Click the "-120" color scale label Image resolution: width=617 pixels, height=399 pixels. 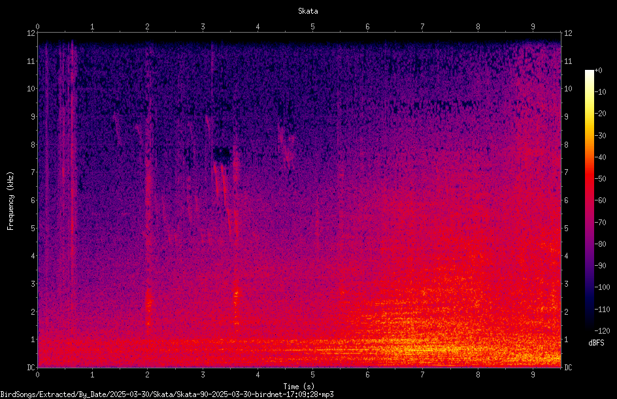coord(602,331)
